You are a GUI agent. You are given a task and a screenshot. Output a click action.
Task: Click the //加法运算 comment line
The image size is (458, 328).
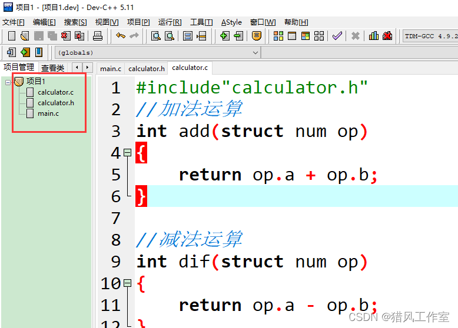(x=189, y=109)
